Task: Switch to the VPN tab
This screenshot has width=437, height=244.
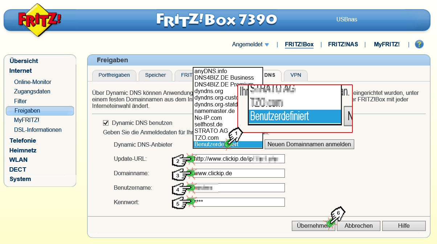Action: click(296, 75)
